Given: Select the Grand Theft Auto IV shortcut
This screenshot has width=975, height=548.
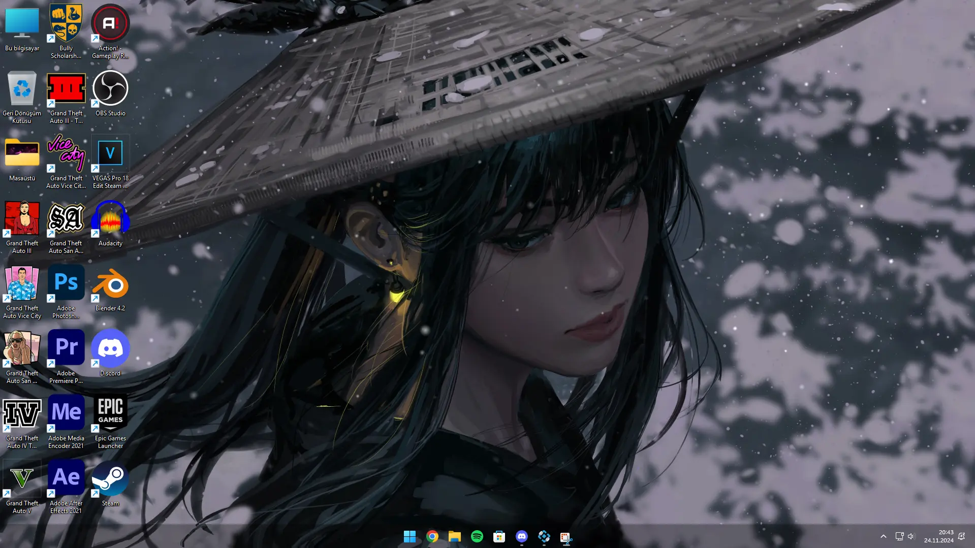Looking at the screenshot, I should [22, 422].
